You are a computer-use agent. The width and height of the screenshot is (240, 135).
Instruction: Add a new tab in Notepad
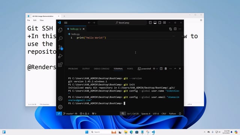[64, 16]
